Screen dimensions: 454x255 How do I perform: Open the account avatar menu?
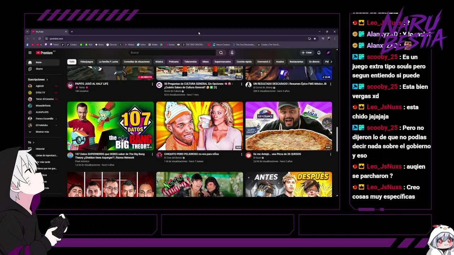[328, 53]
